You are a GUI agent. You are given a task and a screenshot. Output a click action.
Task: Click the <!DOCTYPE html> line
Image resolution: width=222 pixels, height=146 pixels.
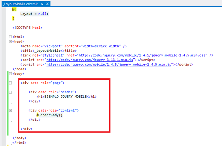coord(28,28)
